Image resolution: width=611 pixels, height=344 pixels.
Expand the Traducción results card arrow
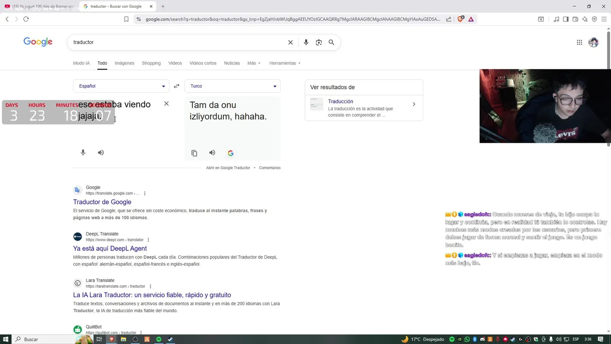point(414,104)
